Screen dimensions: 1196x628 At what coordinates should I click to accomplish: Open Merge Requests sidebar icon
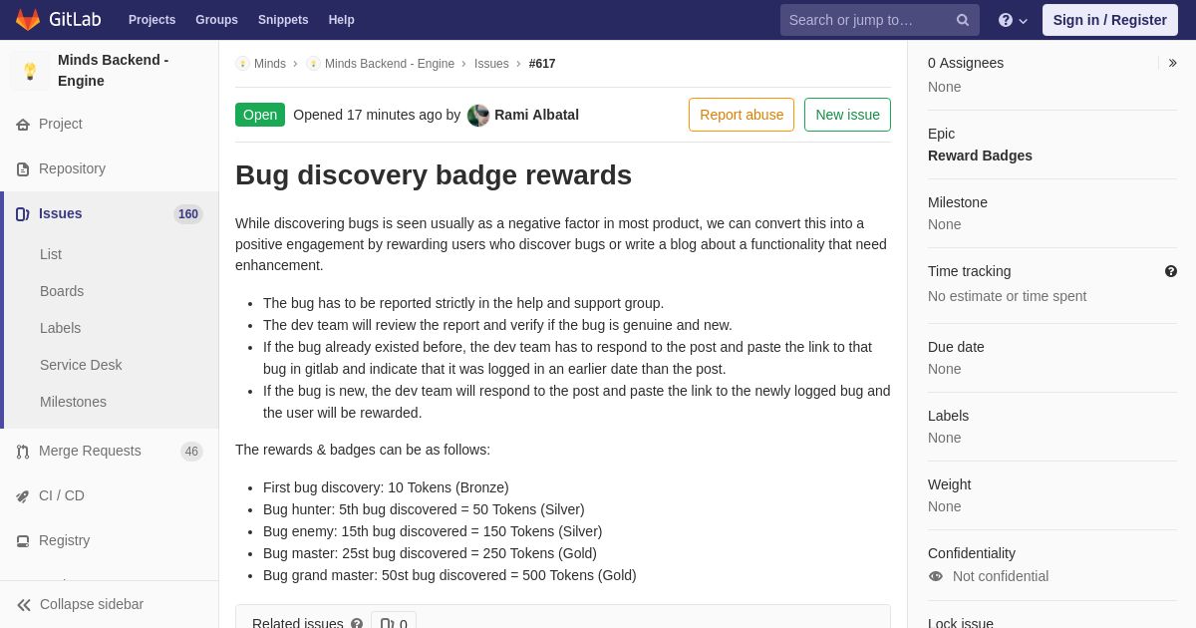click(23, 452)
